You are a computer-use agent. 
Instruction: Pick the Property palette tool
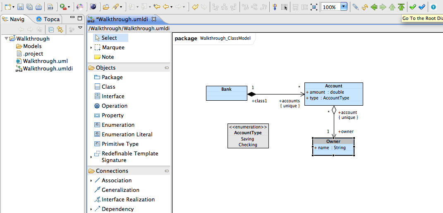point(109,116)
